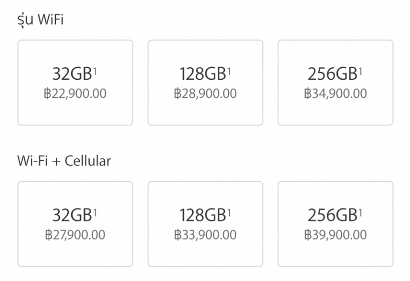The height and width of the screenshot is (281, 410).
Task: Click the ฿33,900.00 price label
Action: [x=206, y=235]
